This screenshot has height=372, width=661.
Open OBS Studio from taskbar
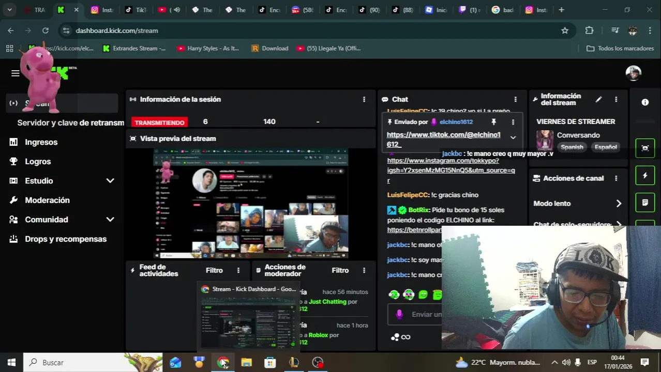click(x=318, y=363)
